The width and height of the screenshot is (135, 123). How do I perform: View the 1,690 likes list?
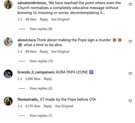pyautogui.click(x=33, y=79)
